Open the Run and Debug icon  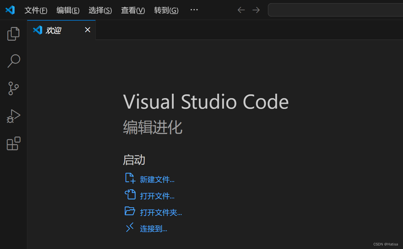tap(13, 116)
